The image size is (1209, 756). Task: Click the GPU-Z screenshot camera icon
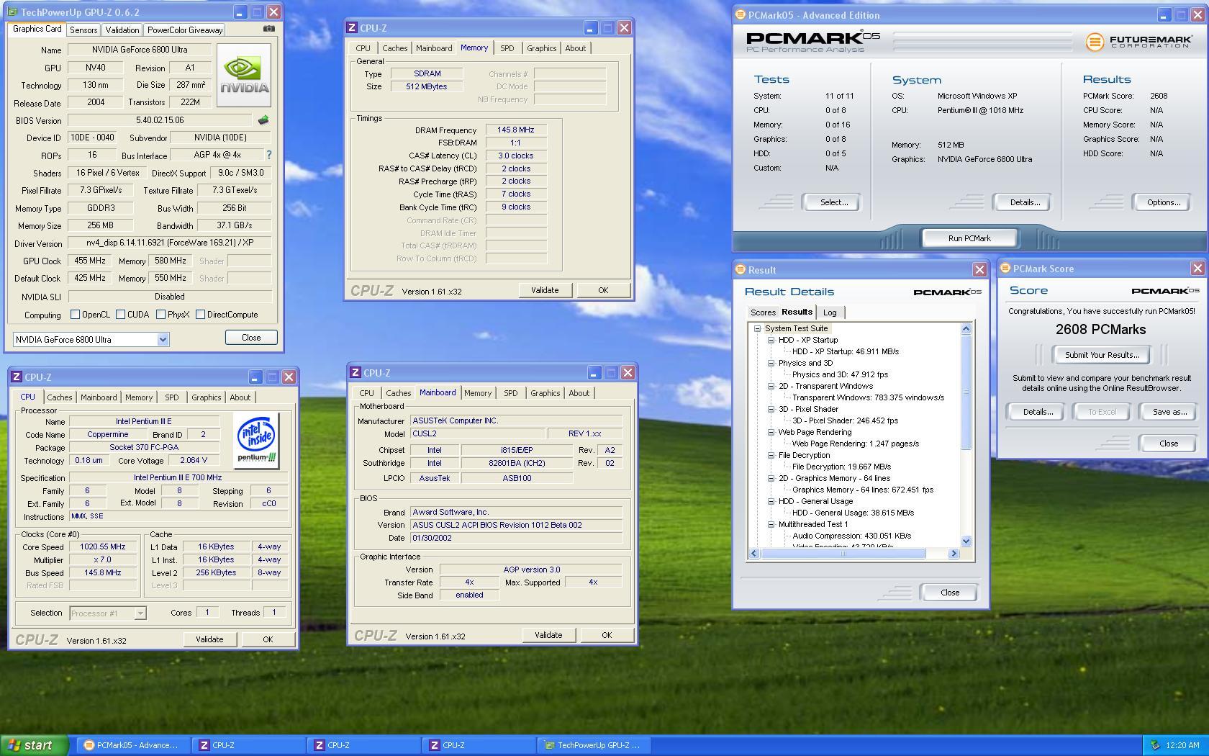pyautogui.click(x=269, y=29)
